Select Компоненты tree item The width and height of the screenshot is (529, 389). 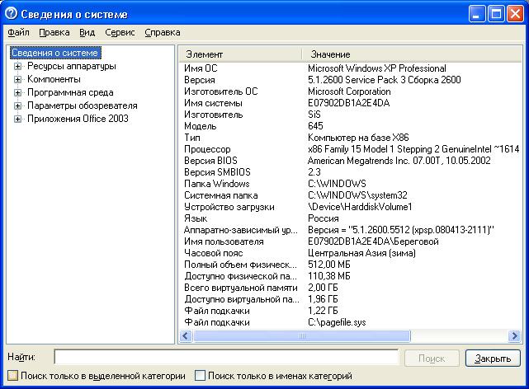[54, 79]
